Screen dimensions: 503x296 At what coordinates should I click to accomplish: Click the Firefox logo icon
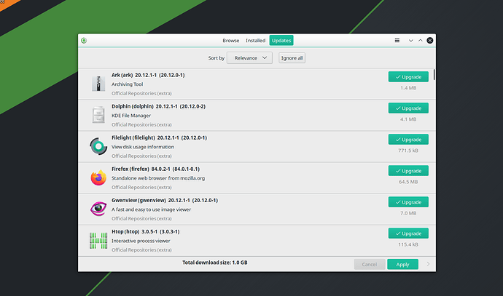98,177
